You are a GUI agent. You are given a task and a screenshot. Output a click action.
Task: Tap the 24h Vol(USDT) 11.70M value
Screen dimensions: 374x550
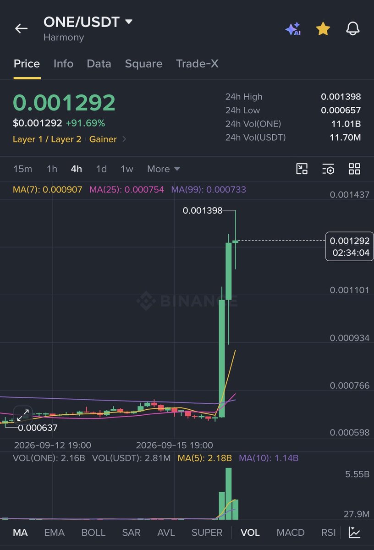pyautogui.click(x=345, y=137)
